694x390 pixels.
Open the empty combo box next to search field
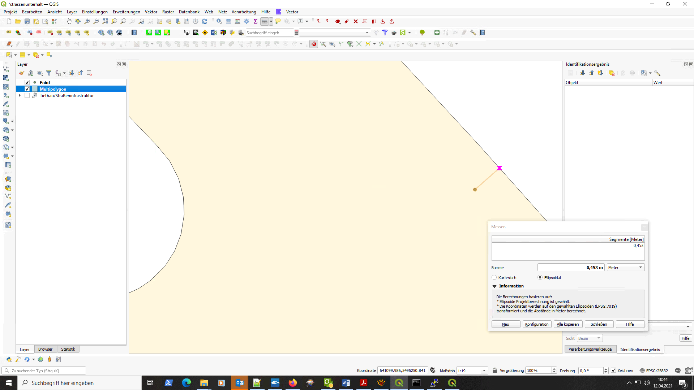pyautogui.click(x=335, y=32)
